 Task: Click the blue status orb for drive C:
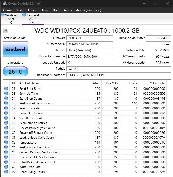tap(3, 15)
